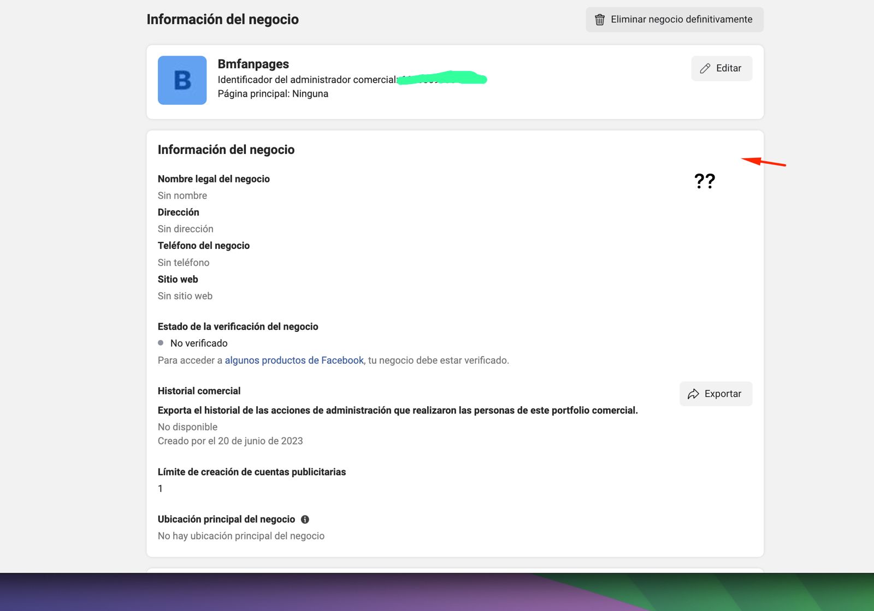Image resolution: width=874 pixels, height=611 pixels.
Task: Click the pencil icon beside Editar
Action: 705,68
